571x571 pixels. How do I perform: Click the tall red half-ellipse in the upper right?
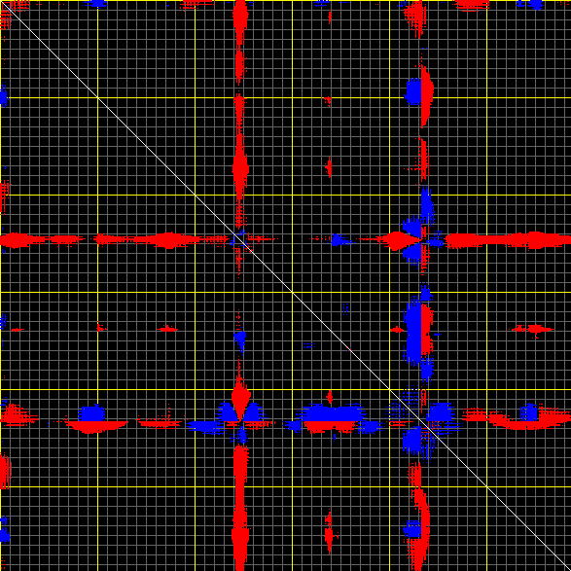coord(427,95)
